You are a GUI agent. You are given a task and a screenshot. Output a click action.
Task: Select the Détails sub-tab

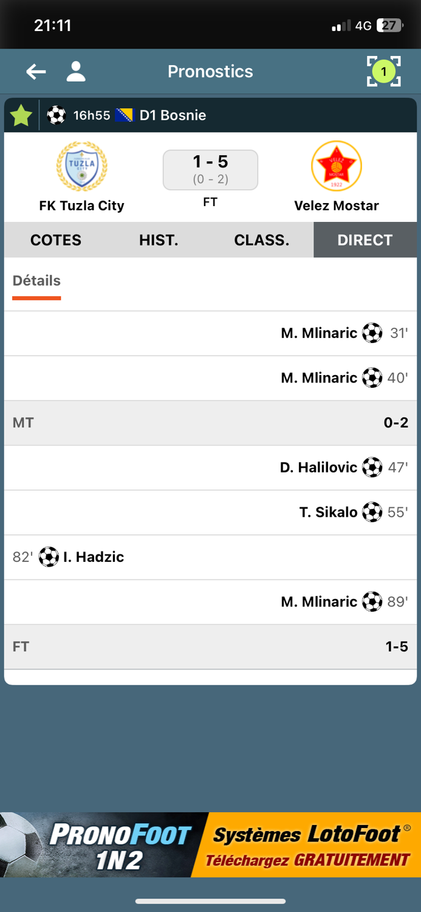pos(36,281)
